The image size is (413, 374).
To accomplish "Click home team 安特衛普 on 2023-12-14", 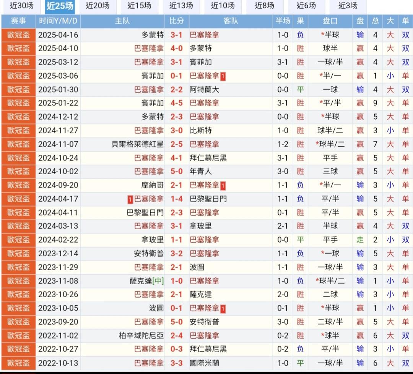I will pyautogui.click(x=149, y=253).
